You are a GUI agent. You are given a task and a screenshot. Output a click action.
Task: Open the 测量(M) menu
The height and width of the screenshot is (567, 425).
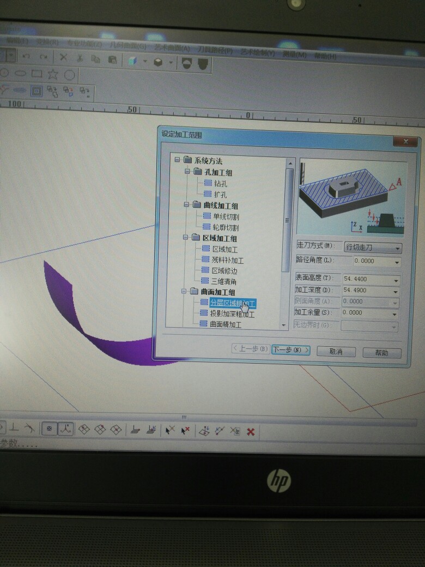point(294,54)
